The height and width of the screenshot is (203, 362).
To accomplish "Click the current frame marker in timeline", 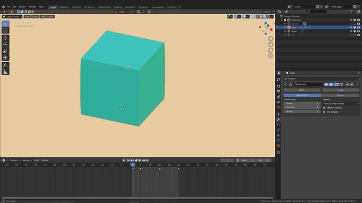I will tap(133, 165).
